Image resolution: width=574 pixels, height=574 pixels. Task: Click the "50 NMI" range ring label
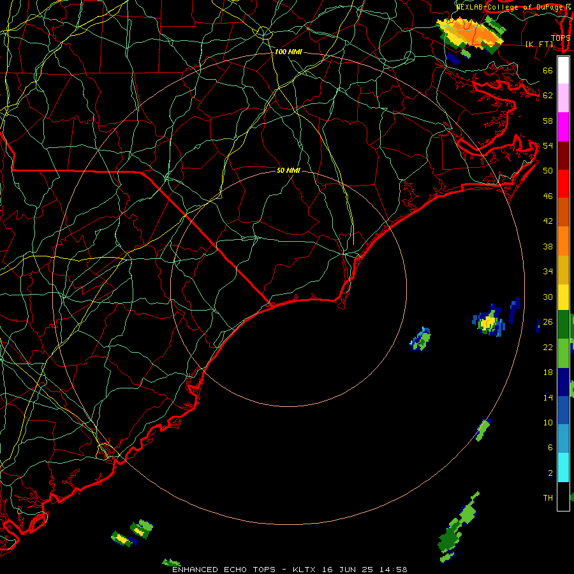[x=288, y=170]
